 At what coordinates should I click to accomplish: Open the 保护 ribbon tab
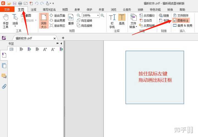(x=89, y=10)
